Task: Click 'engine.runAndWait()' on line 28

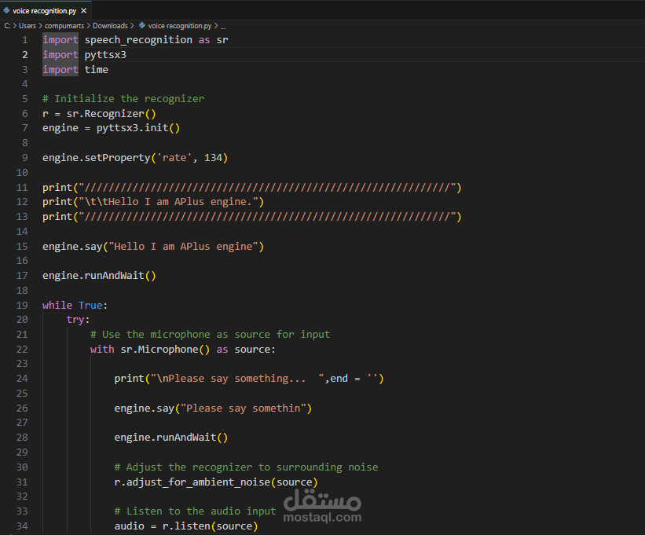Action: point(170,437)
